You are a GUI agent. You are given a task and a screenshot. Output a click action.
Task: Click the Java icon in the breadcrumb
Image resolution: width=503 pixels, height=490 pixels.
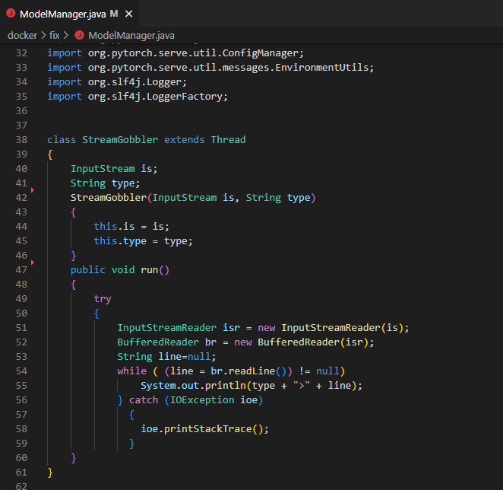79,35
